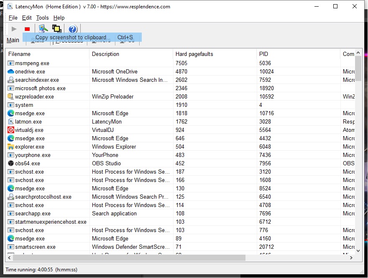Switch to the Main tab
The height and width of the screenshot is (278, 368).
[13, 40]
